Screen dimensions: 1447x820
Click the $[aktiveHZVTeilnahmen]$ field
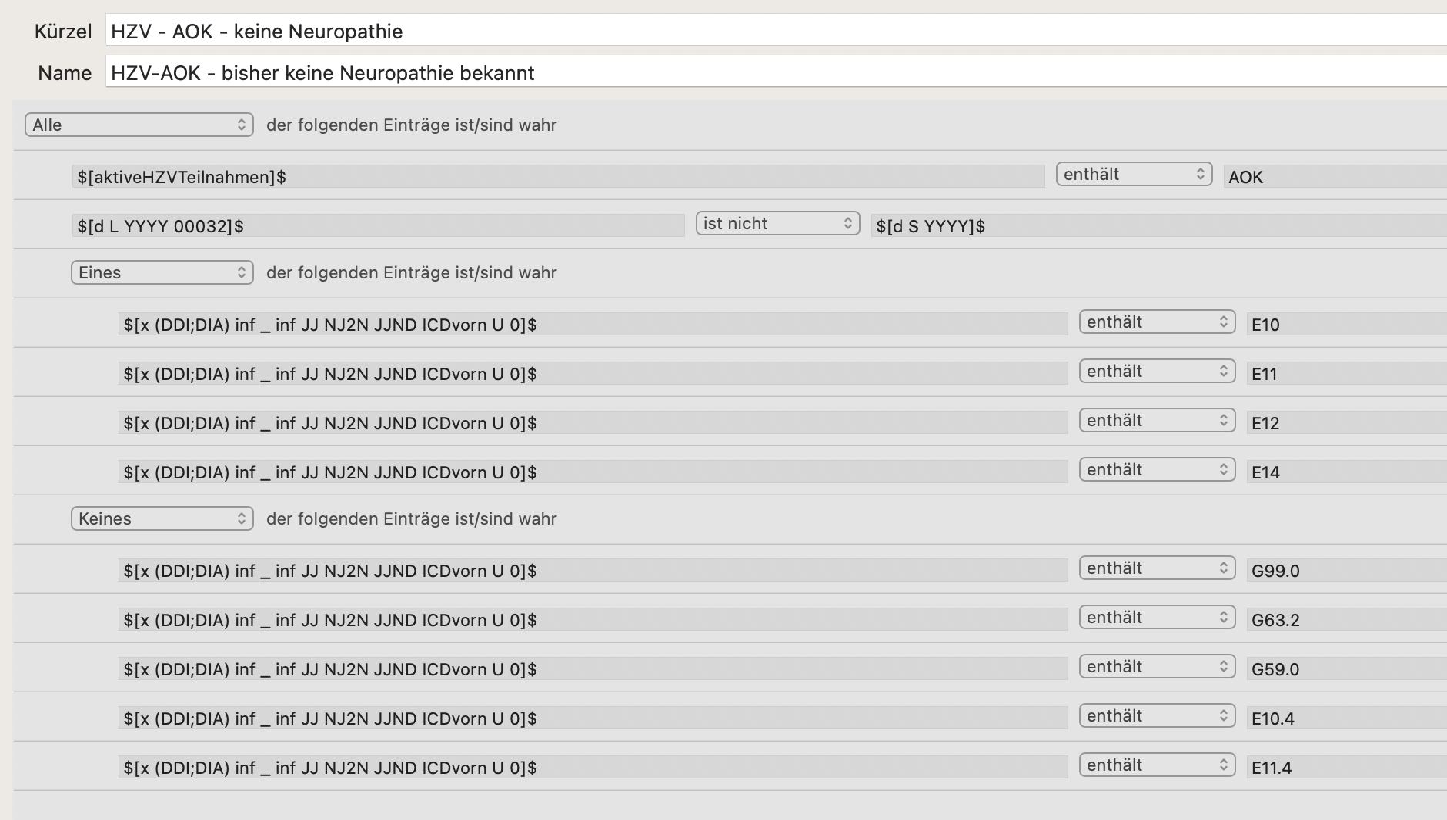[558, 176]
